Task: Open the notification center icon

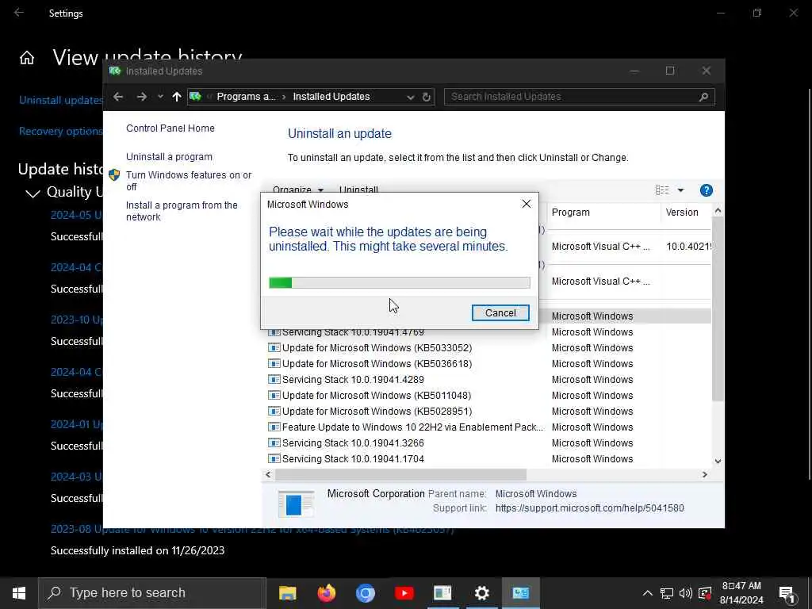Action: 787,593
